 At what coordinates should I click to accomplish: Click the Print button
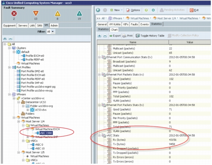pos(128,36)
